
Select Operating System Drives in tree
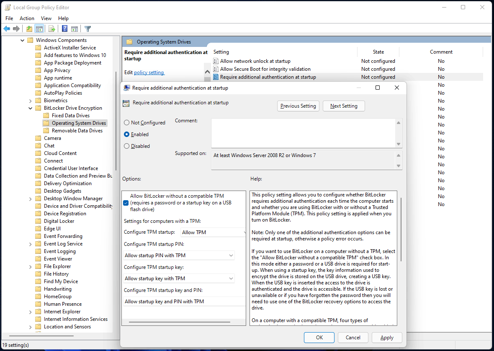(x=79, y=123)
